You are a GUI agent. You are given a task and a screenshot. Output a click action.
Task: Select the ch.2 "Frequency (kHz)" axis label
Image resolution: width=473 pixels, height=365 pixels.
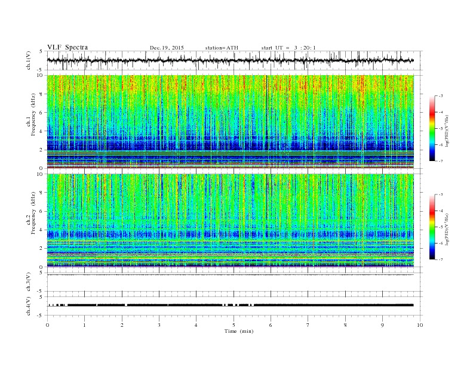[33, 213]
